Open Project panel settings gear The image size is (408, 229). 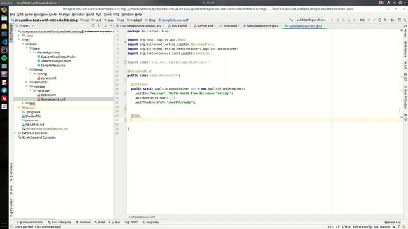coord(105,26)
